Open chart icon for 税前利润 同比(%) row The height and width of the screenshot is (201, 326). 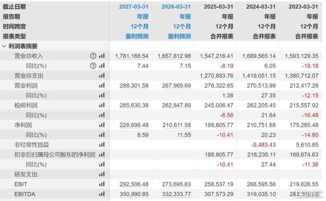click(x=102, y=115)
